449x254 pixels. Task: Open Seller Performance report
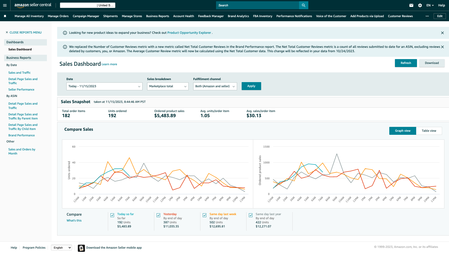point(21,90)
